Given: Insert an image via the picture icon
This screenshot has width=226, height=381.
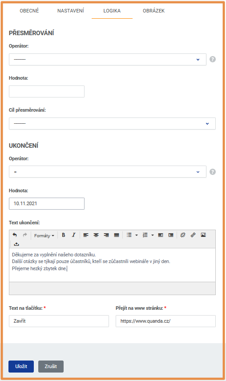Looking at the screenshot, I should point(203,235).
